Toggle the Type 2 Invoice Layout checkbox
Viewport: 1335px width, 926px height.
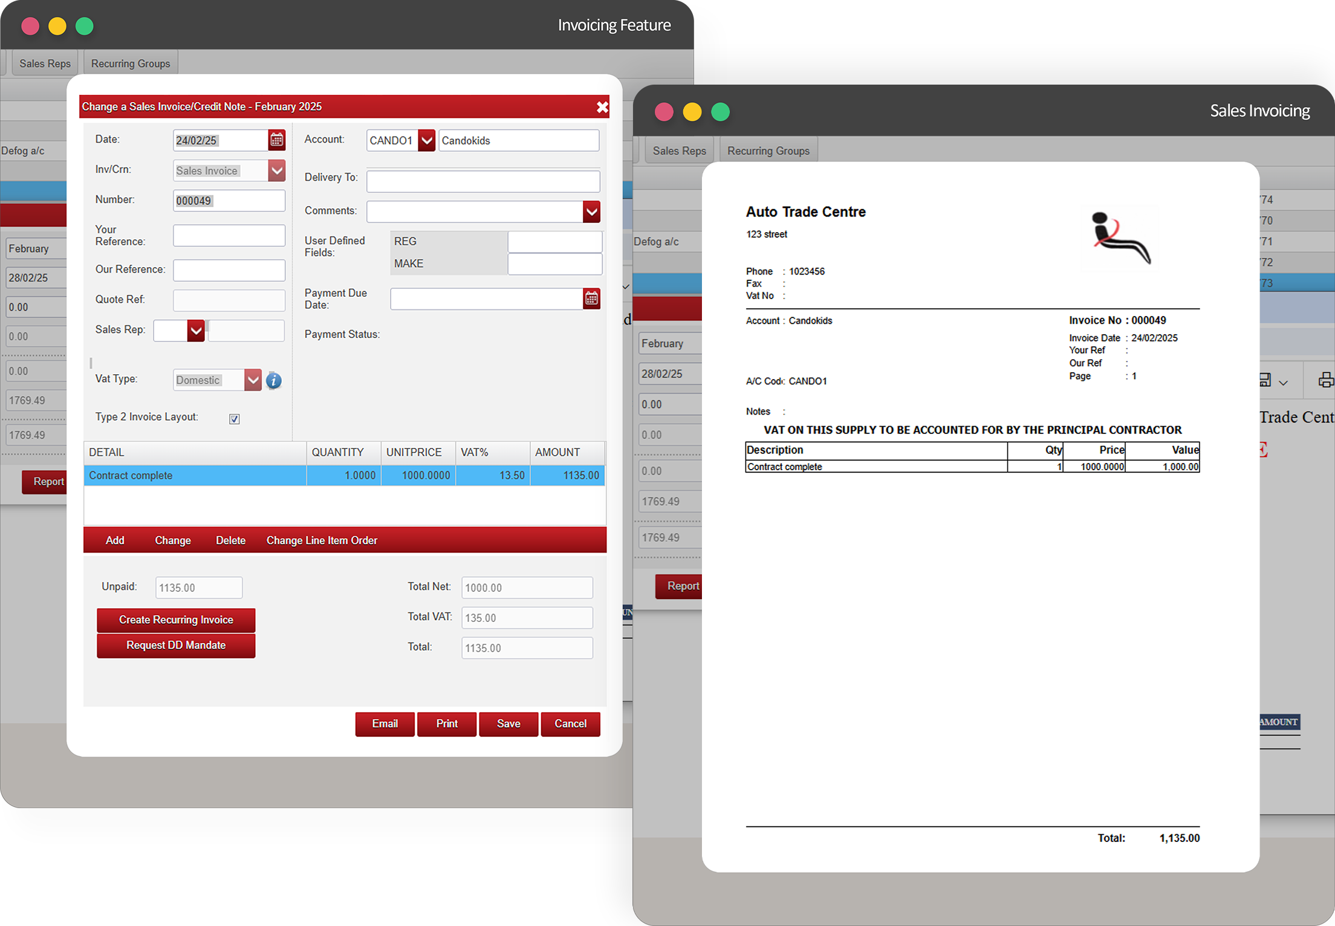click(x=235, y=419)
